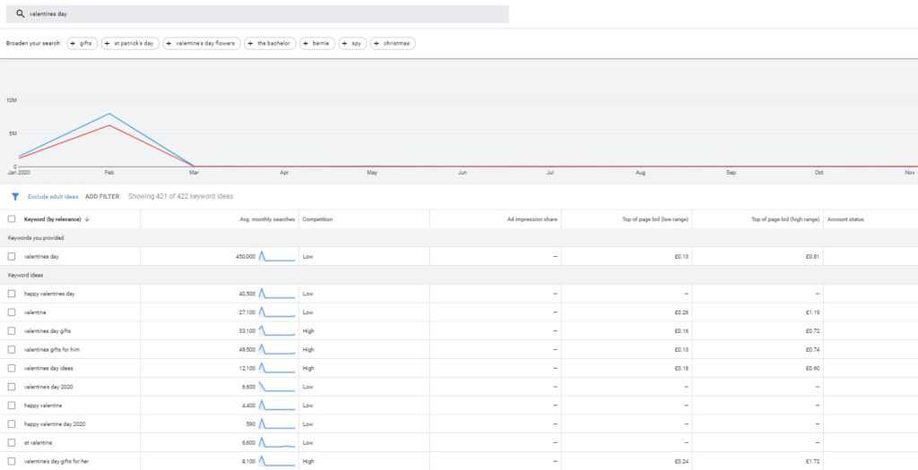Click Exclude adult ideas filter link
Image resolution: width=918 pixels, height=470 pixels.
click(x=53, y=197)
